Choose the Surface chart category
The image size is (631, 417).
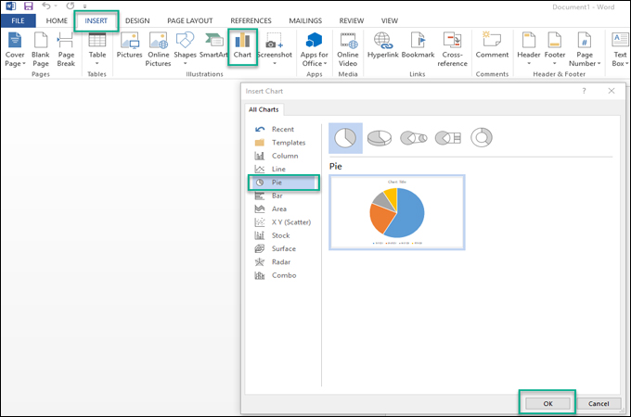pos(283,248)
